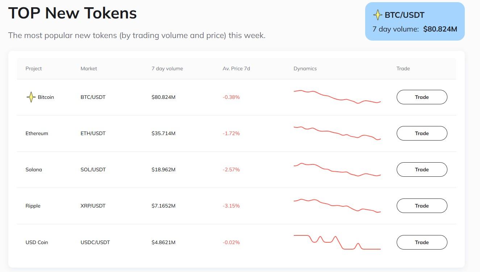
Task: Click the Project column header
Action: pos(34,68)
